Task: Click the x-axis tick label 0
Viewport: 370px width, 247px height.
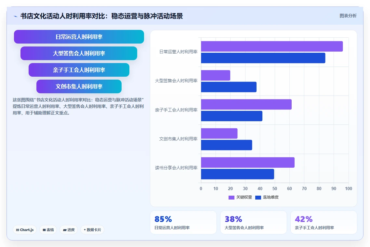Action: [201, 188]
